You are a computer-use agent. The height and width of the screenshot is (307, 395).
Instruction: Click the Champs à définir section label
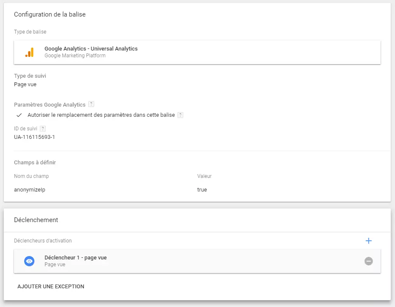(x=35, y=163)
